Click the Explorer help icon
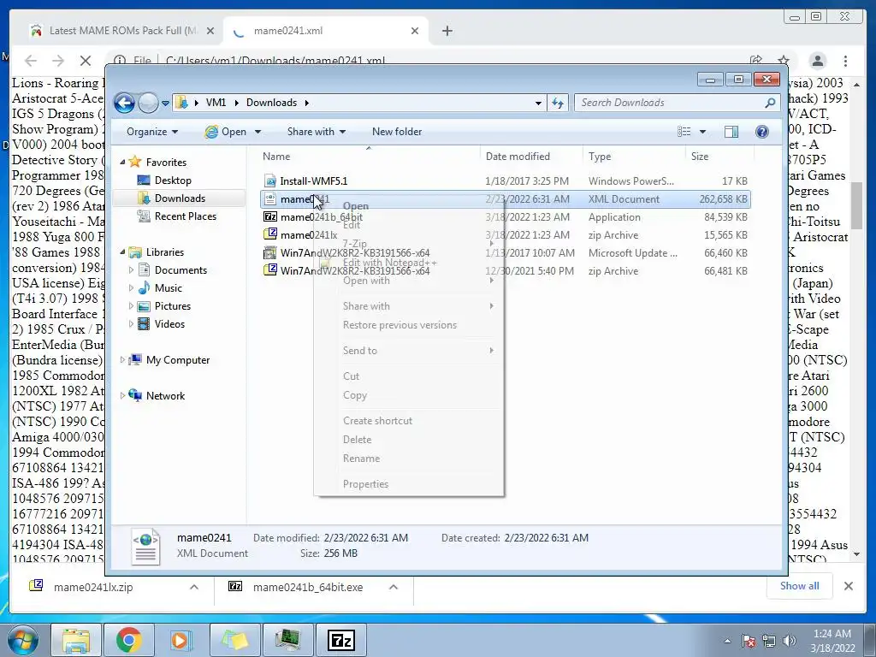Screen dimensions: 876x657 pyautogui.click(x=761, y=132)
